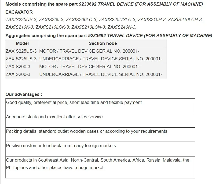This screenshot has width=223, height=184.
Task: Select UNDERCARRIAGE / TRAVEL DEVICE cell for ZAXIS225US-3
Action: pos(101,59)
